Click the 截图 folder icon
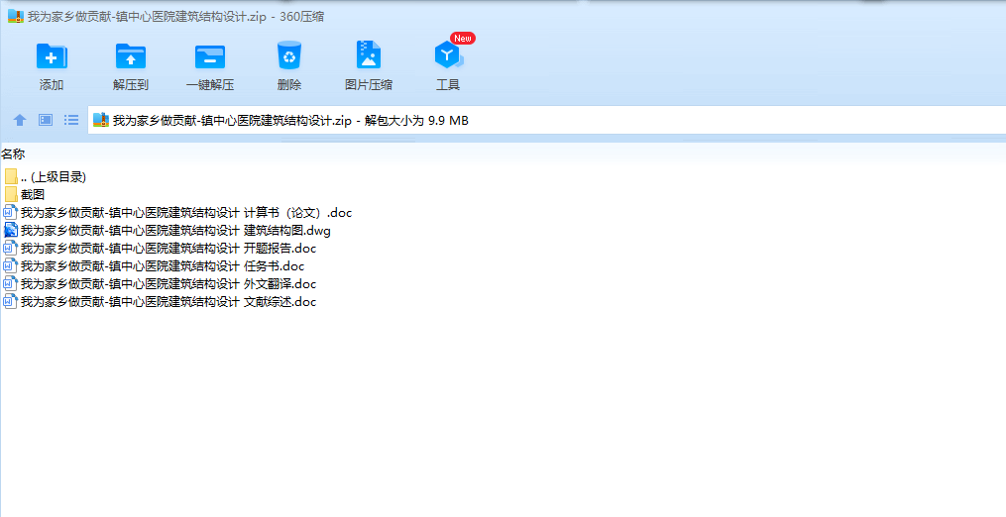The height and width of the screenshot is (517, 1006). [x=11, y=194]
